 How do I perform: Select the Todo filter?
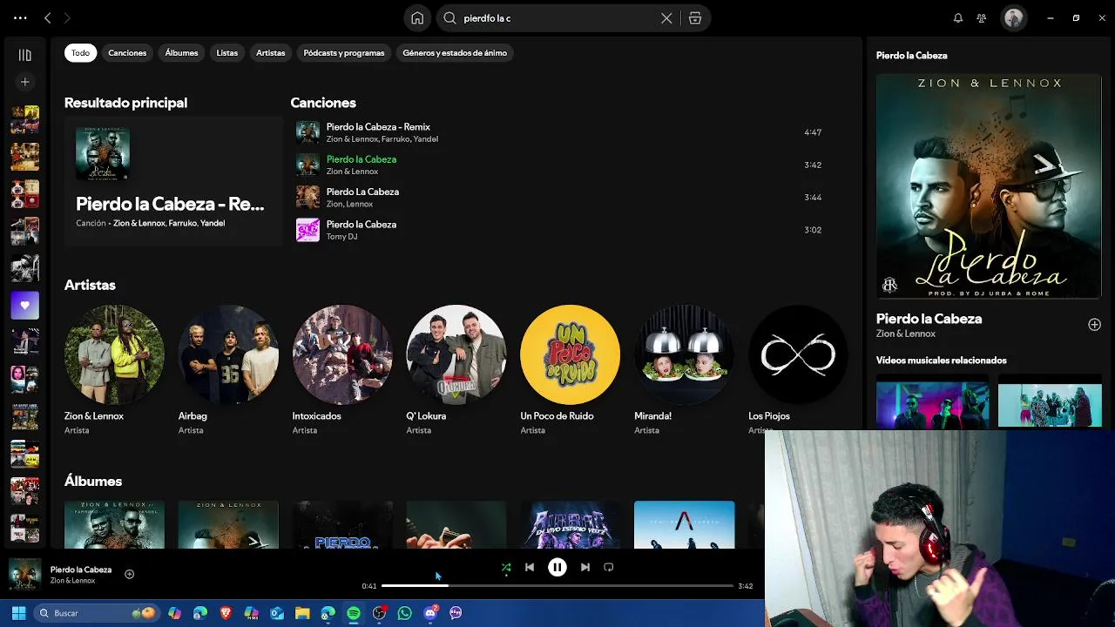coord(80,53)
